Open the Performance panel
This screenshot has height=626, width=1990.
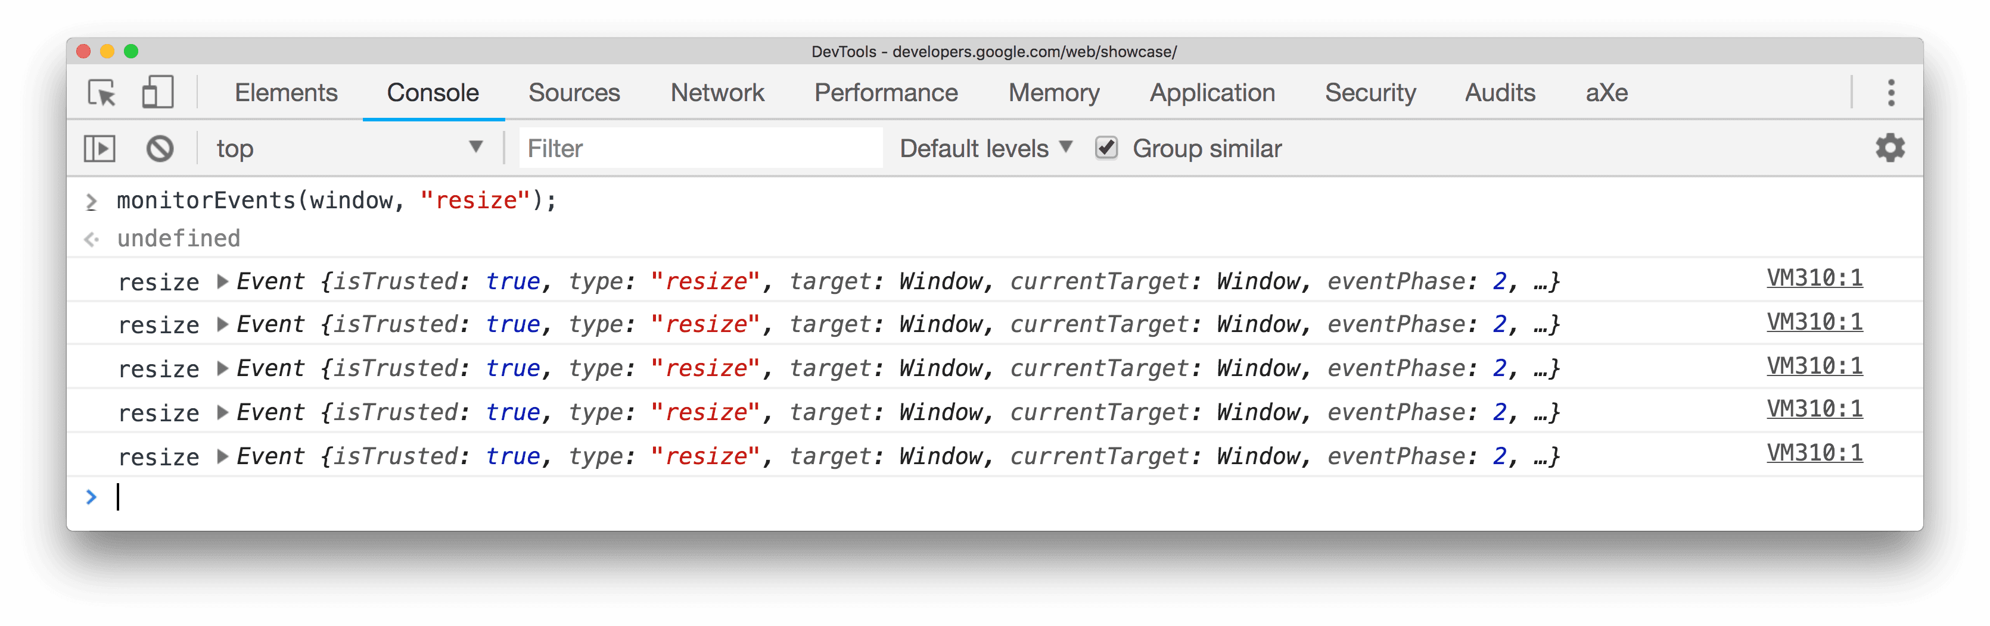[886, 93]
